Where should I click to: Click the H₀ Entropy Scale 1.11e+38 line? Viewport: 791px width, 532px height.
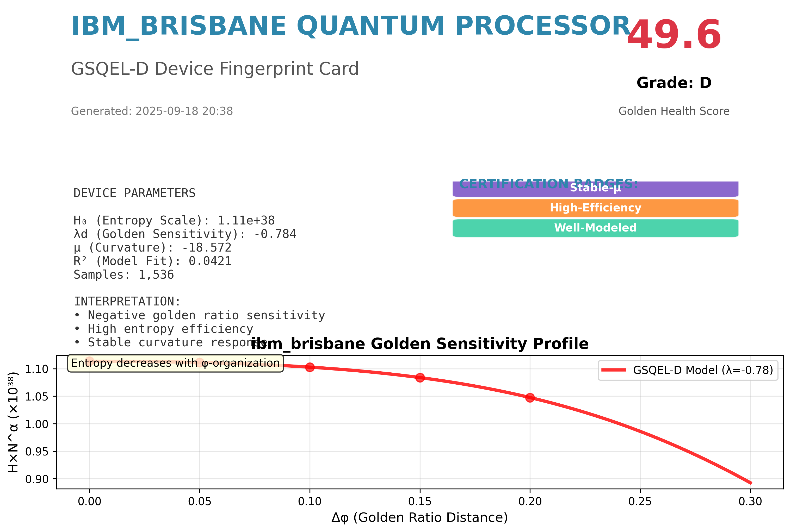pyautogui.click(x=174, y=221)
